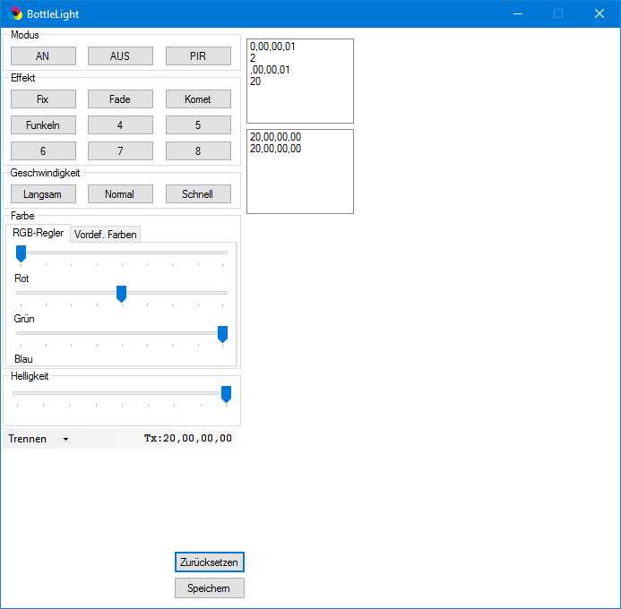Pick effect number 5

coord(198,125)
